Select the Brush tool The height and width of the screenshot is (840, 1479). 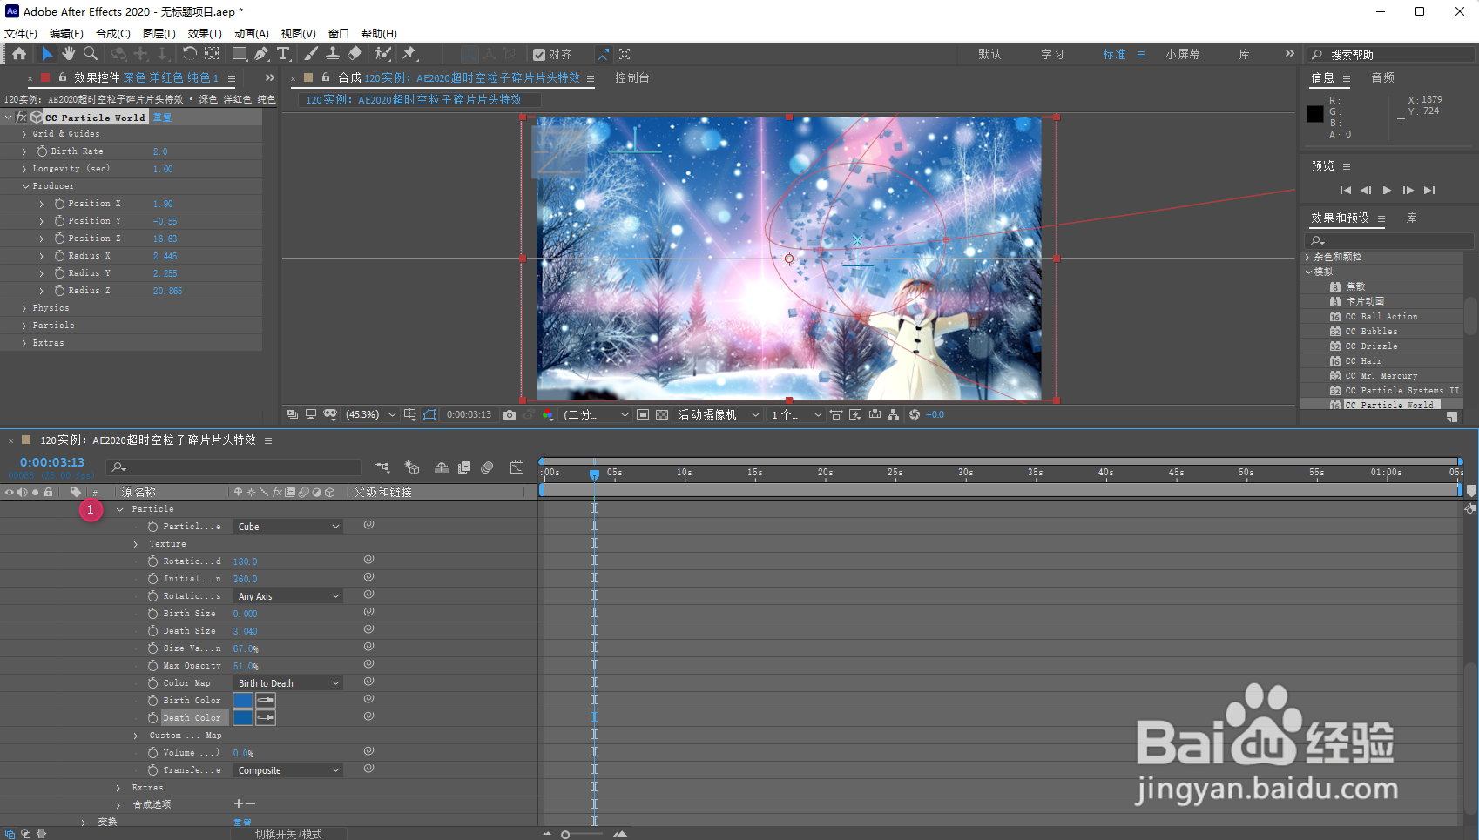point(311,54)
